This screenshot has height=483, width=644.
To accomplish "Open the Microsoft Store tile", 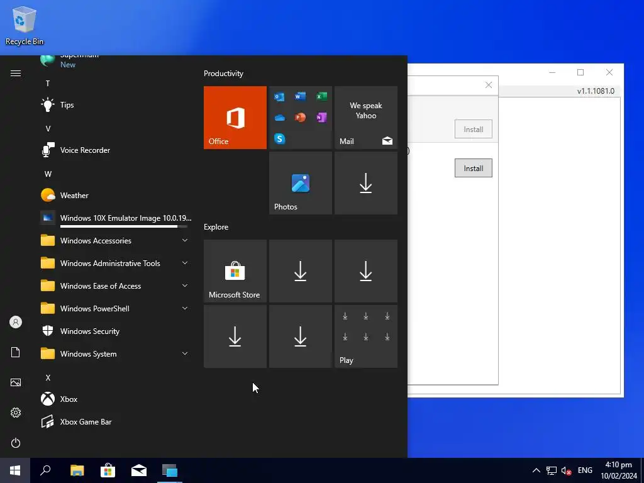I will [x=235, y=271].
